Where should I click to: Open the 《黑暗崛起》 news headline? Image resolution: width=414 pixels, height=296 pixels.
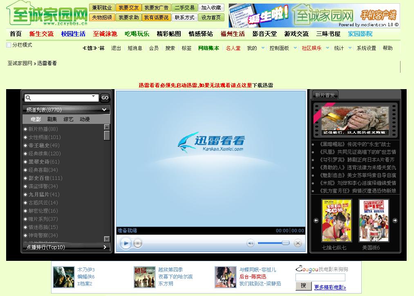pyautogui.click(x=355, y=144)
